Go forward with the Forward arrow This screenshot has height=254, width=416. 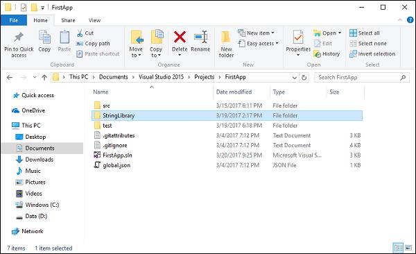tap(24, 77)
